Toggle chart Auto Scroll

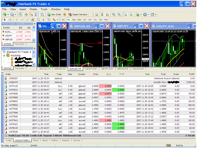point(126,14)
